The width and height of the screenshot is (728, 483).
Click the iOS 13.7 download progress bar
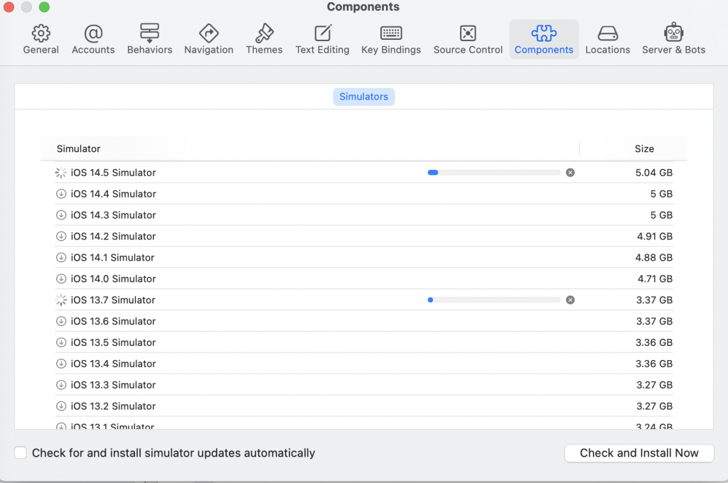point(494,300)
